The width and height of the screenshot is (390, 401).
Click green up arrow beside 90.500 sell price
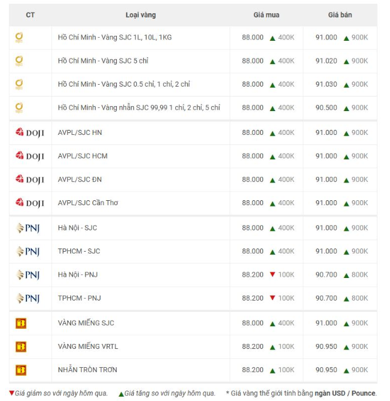(x=346, y=109)
